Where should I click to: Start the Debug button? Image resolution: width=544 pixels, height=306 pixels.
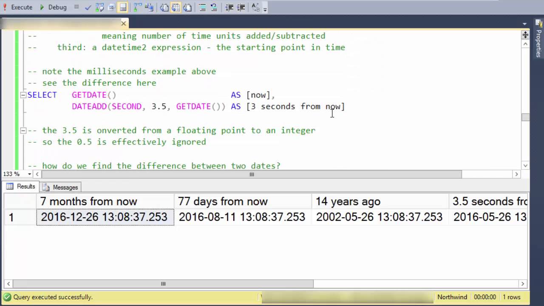click(53, 7)
